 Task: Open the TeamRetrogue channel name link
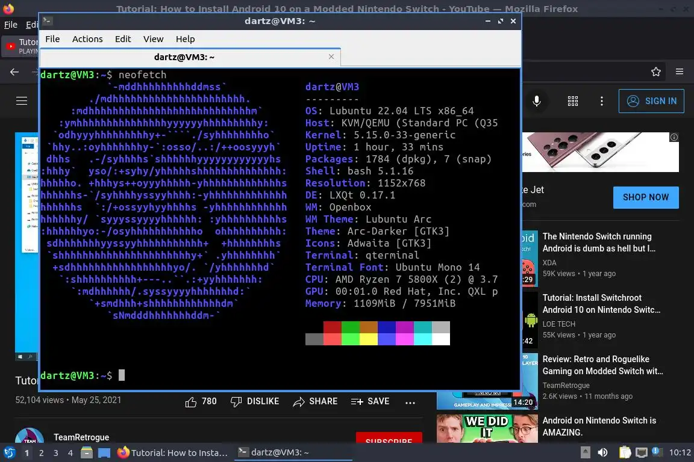(x=81, y=437)
